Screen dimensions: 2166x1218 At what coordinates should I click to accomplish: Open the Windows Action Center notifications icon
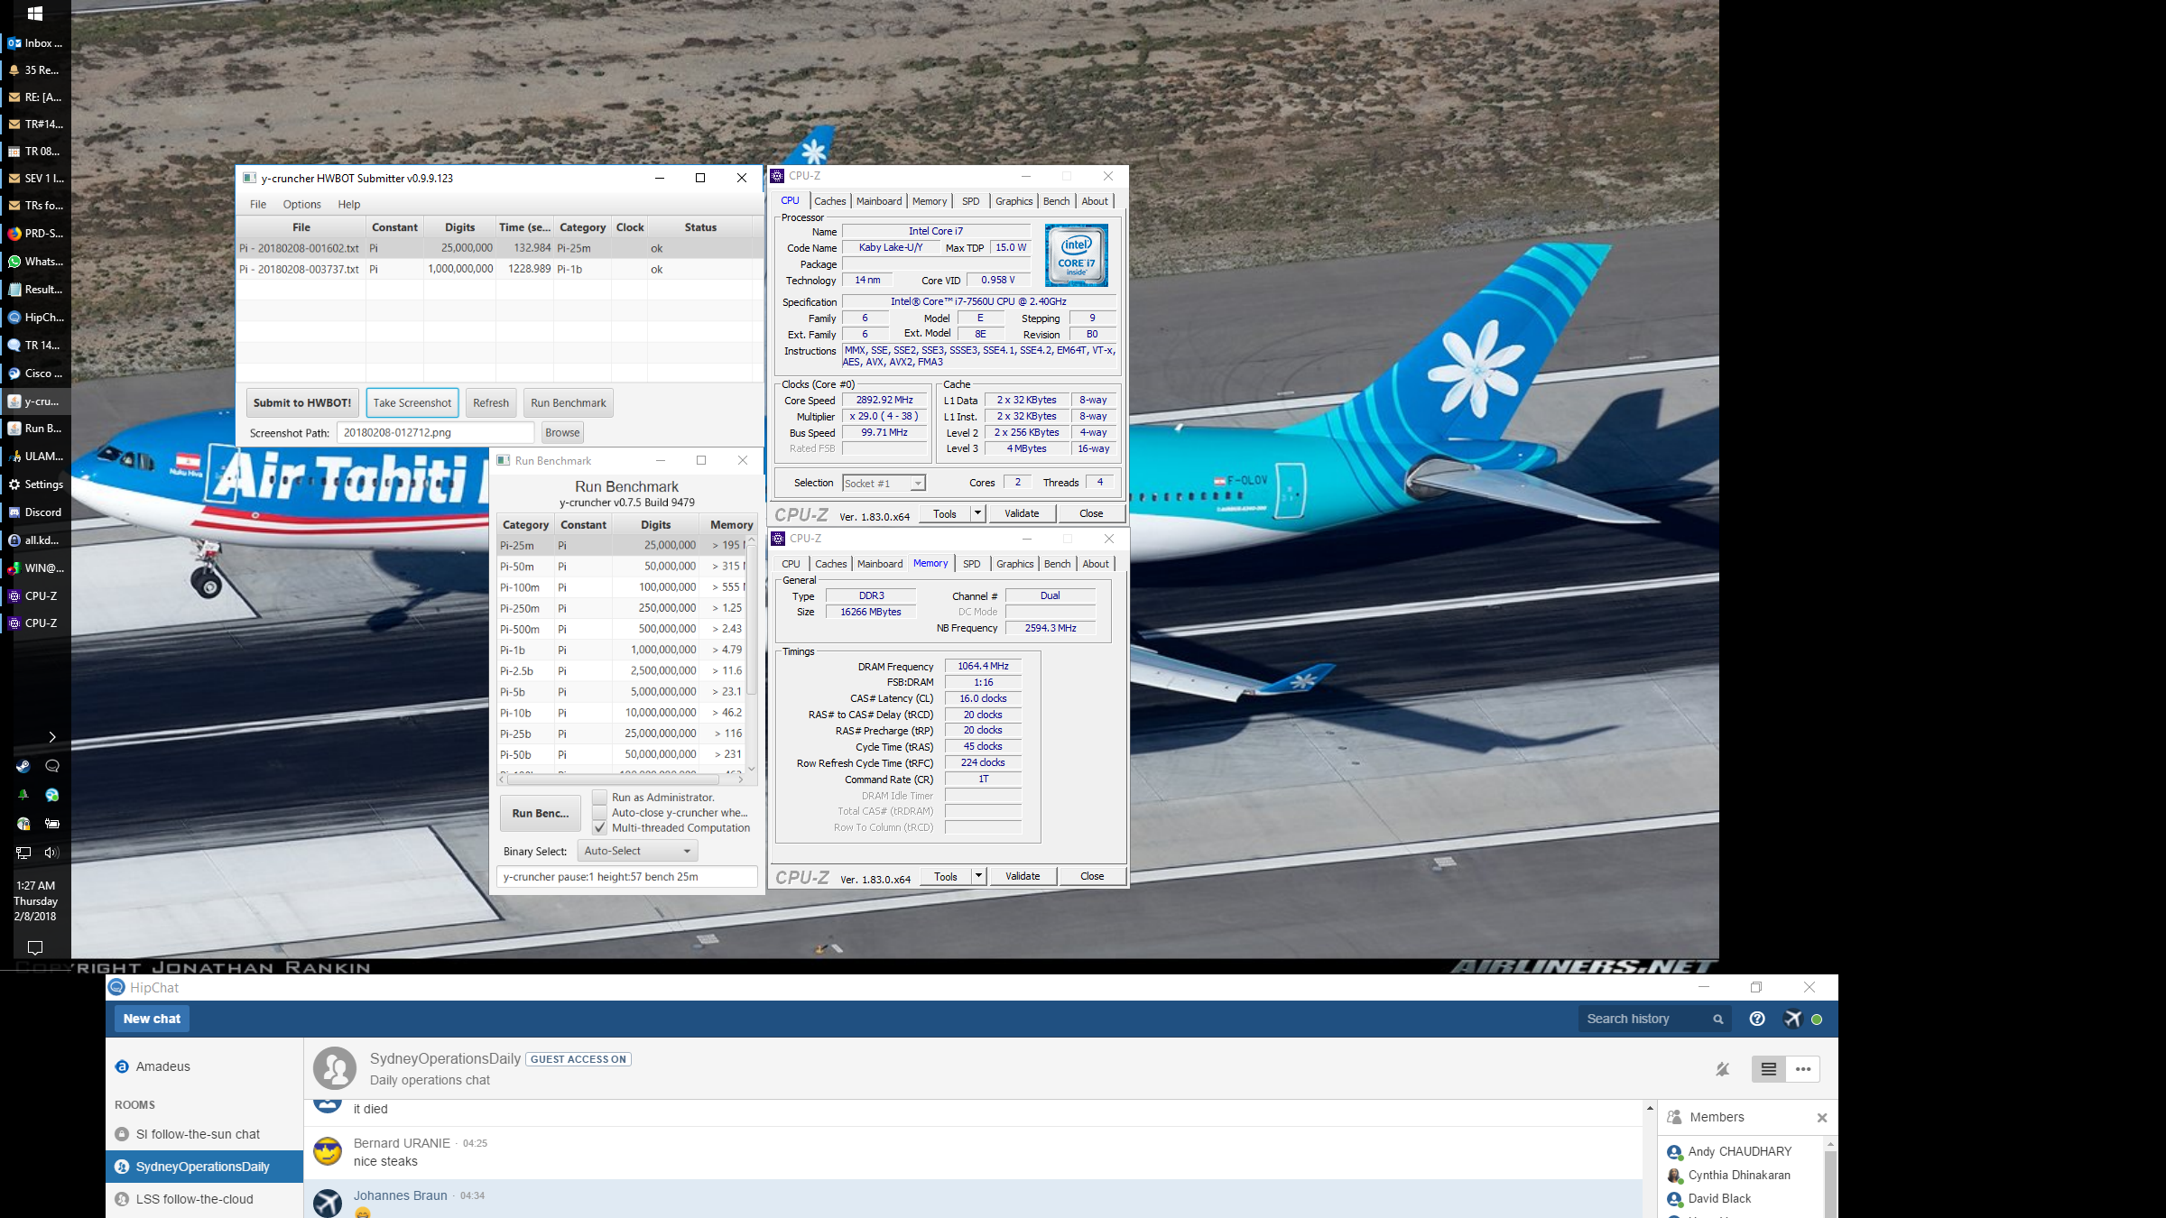[35, 947]
